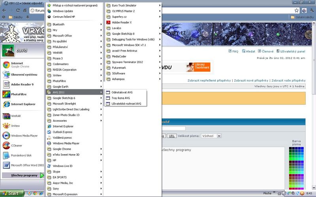Open Zoner Photo Studio 13 folder
316x197 pixels.
pos(74,115)
